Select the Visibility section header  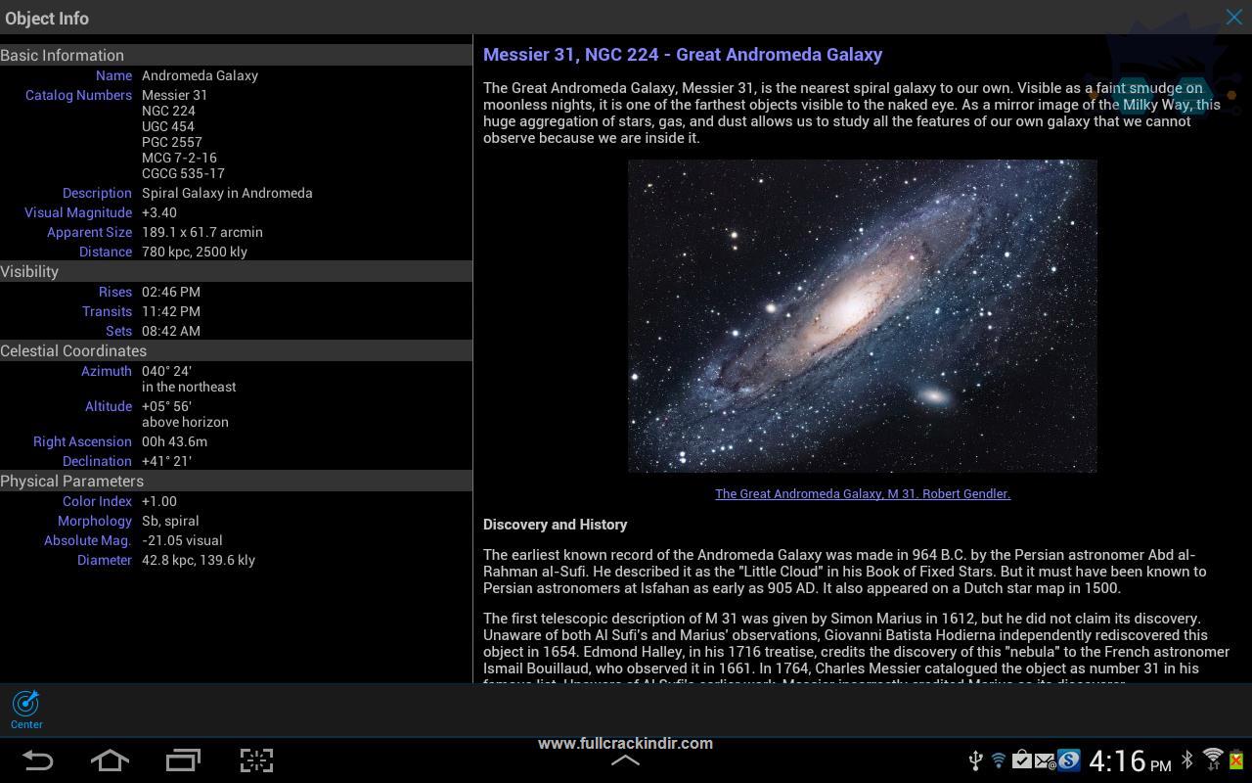tap(236, 271)
